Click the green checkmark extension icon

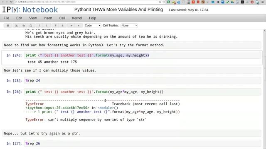point(227,2)
